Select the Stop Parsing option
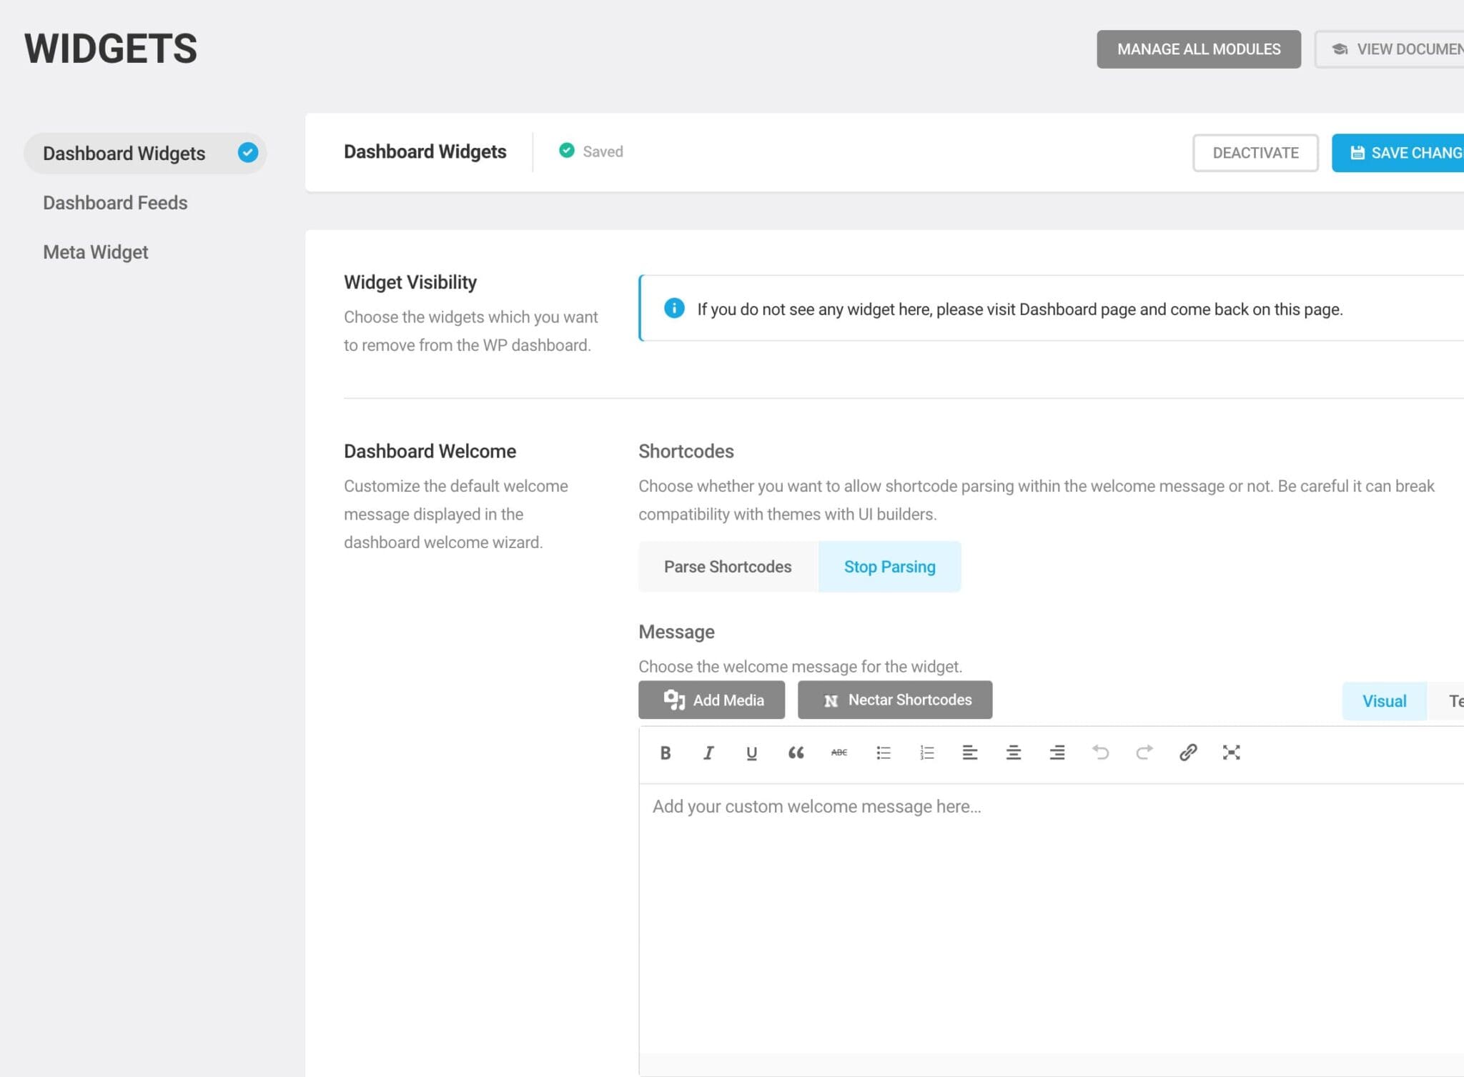1464x1077 pixels. (x=889, y=567)
